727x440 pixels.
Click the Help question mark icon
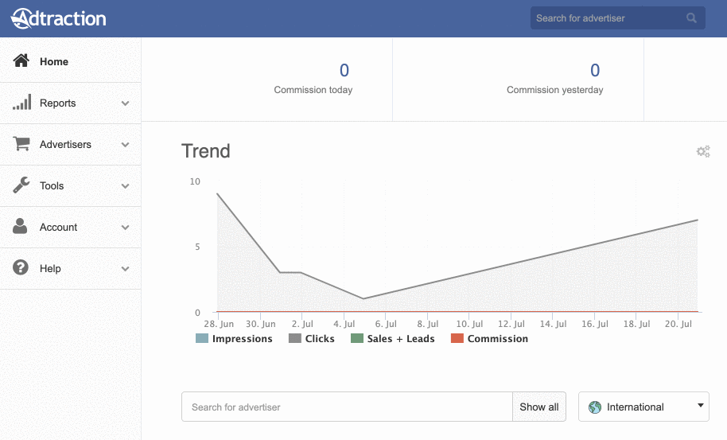coord(21,267)
